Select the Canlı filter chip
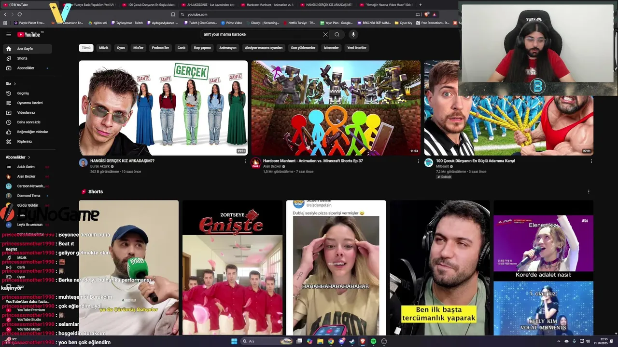This screenshot has height=347, width=618. (x=182, y=48)
